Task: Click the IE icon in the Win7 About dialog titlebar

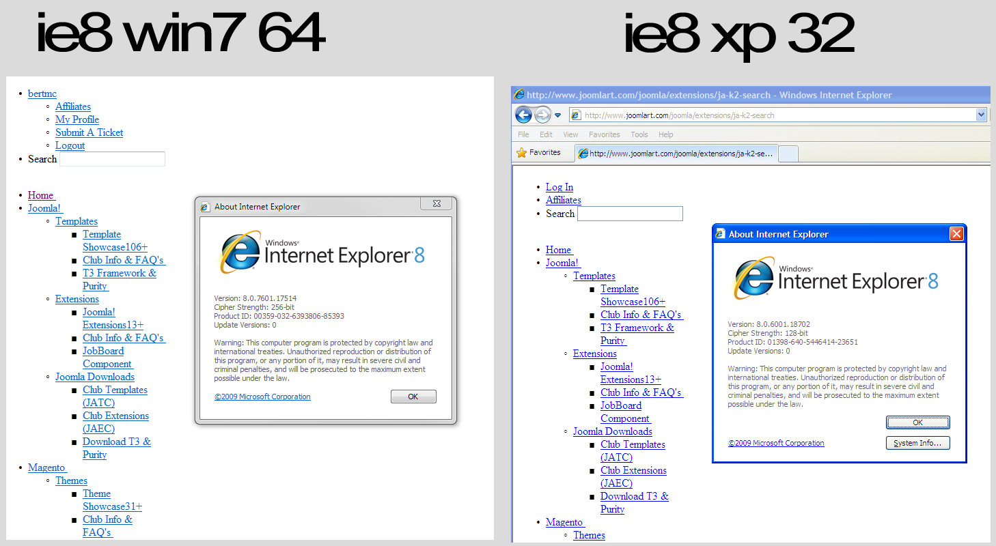Action: [205, 206]
